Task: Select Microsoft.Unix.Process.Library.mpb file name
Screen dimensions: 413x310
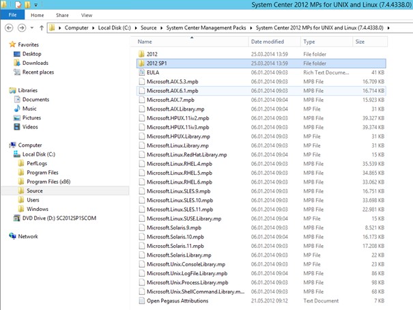Action: click(188, 282)
